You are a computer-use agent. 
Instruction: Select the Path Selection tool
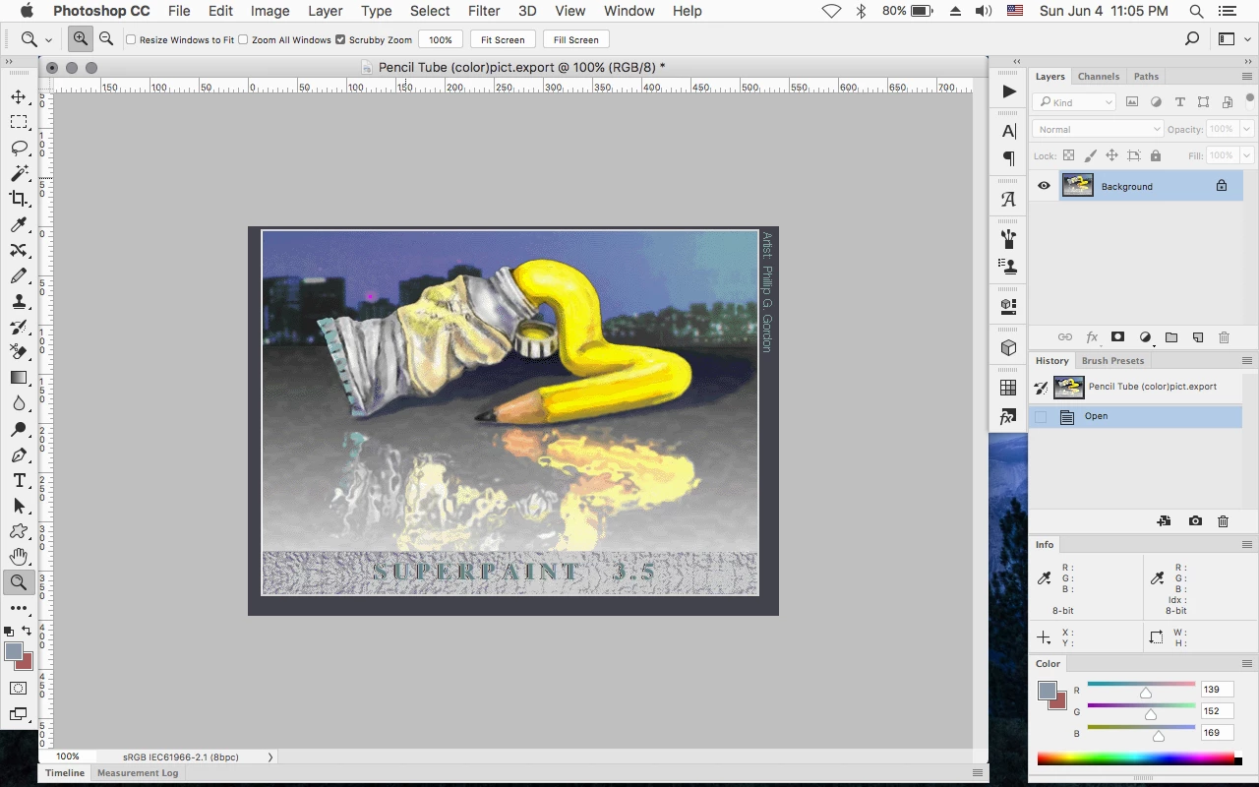(x=19, y=506)
